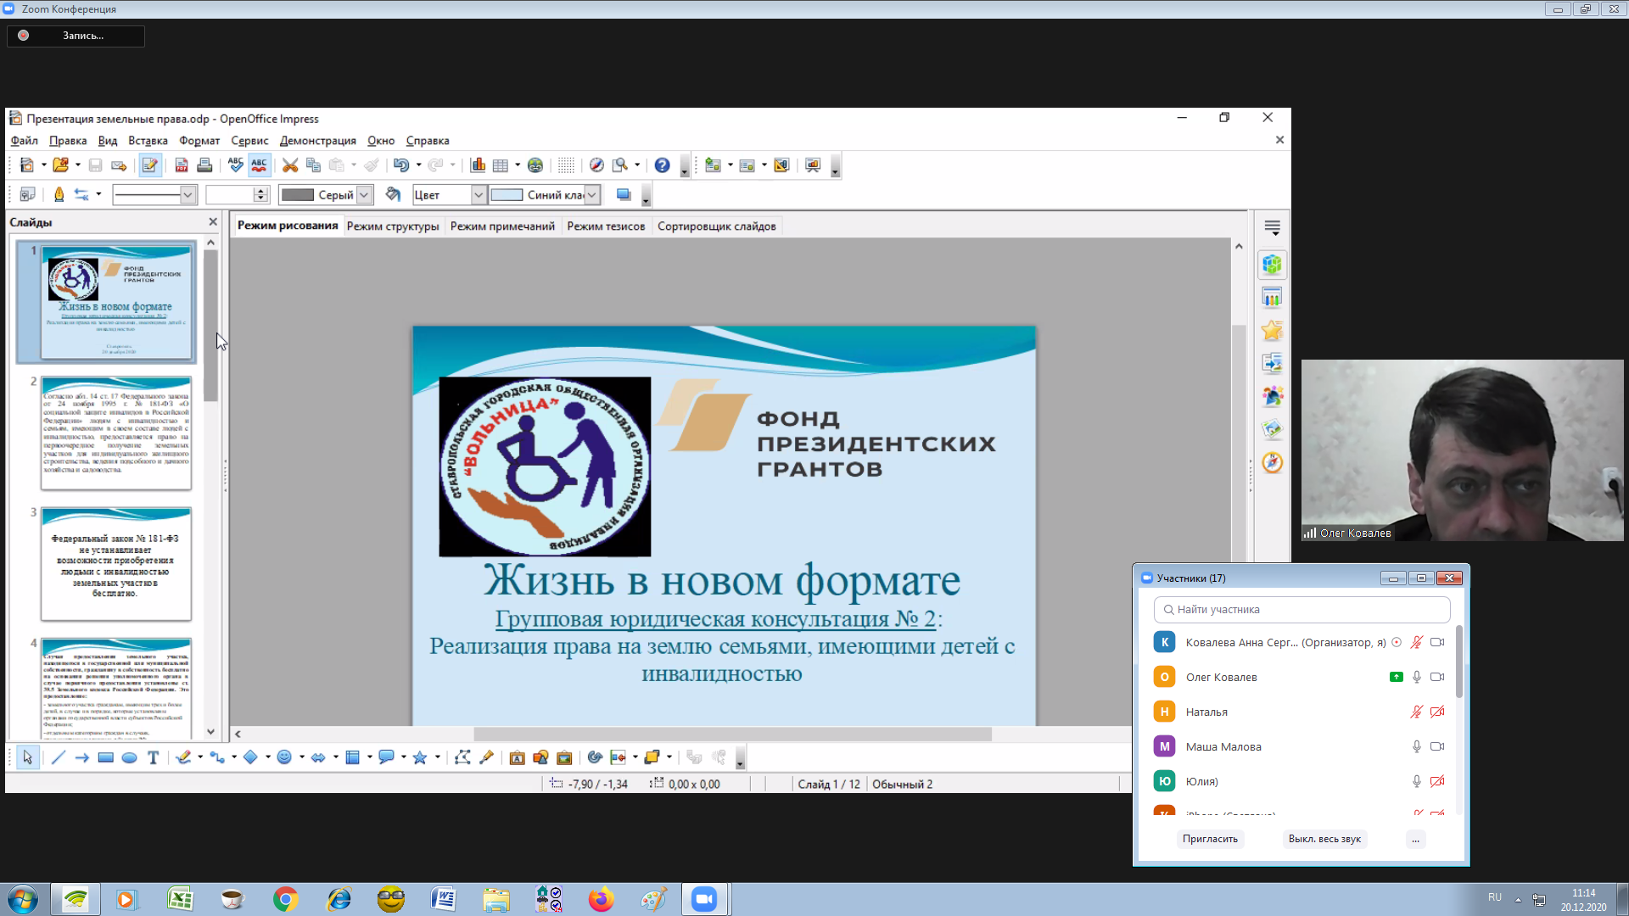Click the Save document icon

tap(95, 165)
